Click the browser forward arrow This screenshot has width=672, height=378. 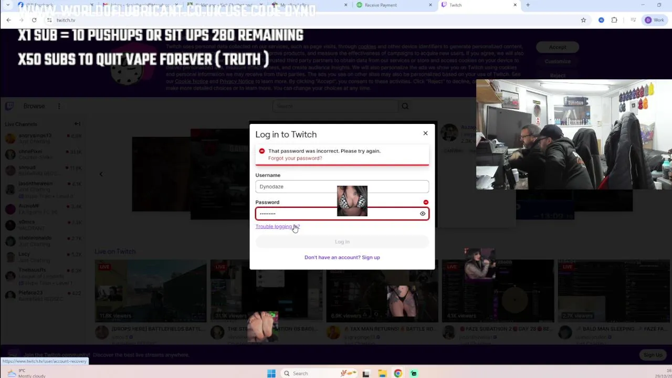click(21, 20)
